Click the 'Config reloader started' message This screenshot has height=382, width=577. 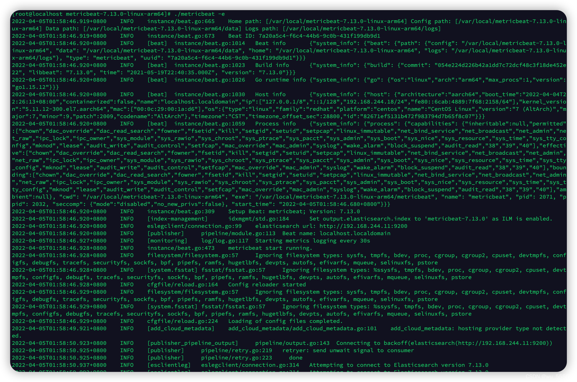click(267, 285)
